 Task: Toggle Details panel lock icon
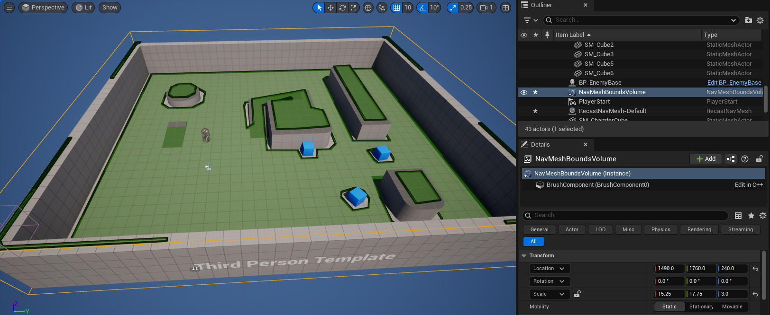click(x=759, y=159)
